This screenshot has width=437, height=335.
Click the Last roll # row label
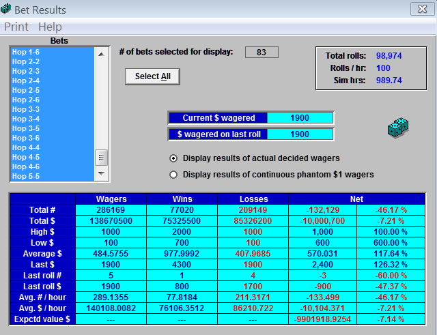(x=42, y=276)
